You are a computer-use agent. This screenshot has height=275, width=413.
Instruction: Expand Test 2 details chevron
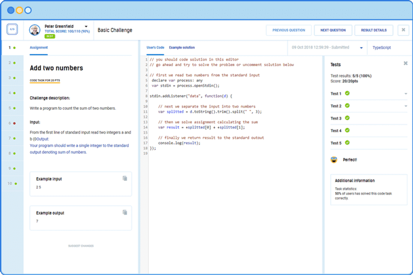[406, 106]
